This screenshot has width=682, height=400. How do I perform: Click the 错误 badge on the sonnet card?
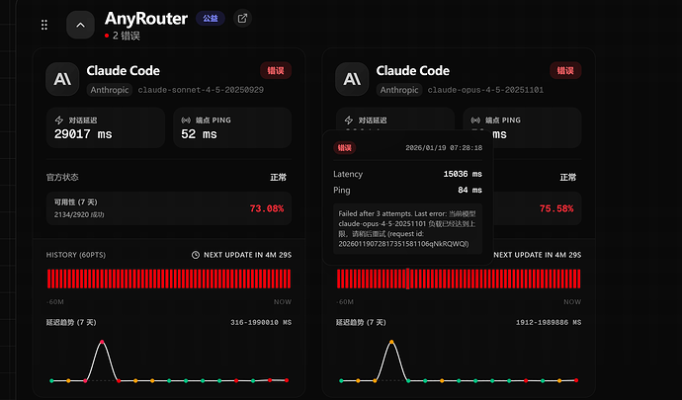tap(276, 70)
